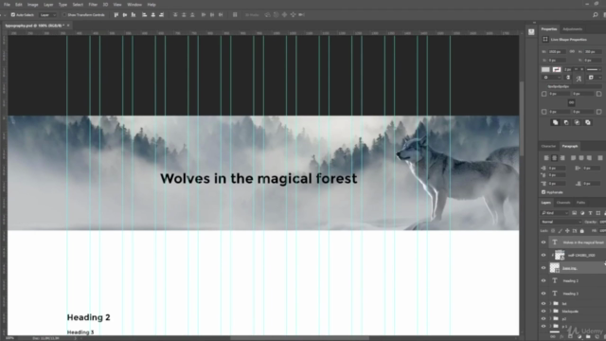The width and height of the screenshot is (606, 341).
Task: Link corner radius values chain icon
Action: (571, 102)
